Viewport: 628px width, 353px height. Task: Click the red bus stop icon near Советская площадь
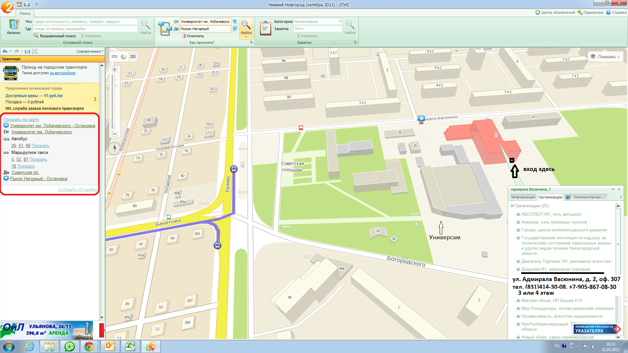[x=301, y=128]
